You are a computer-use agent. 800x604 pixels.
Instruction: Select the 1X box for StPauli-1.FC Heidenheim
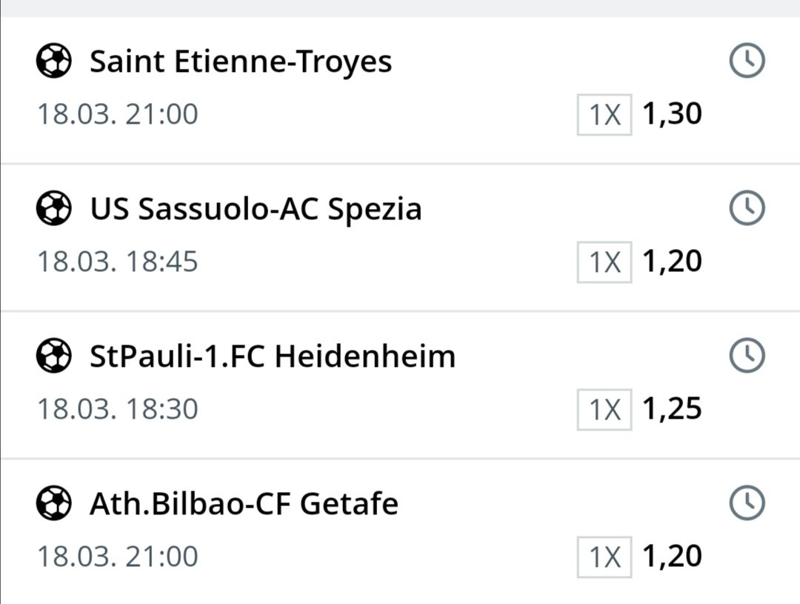click(x=604, y=410)
